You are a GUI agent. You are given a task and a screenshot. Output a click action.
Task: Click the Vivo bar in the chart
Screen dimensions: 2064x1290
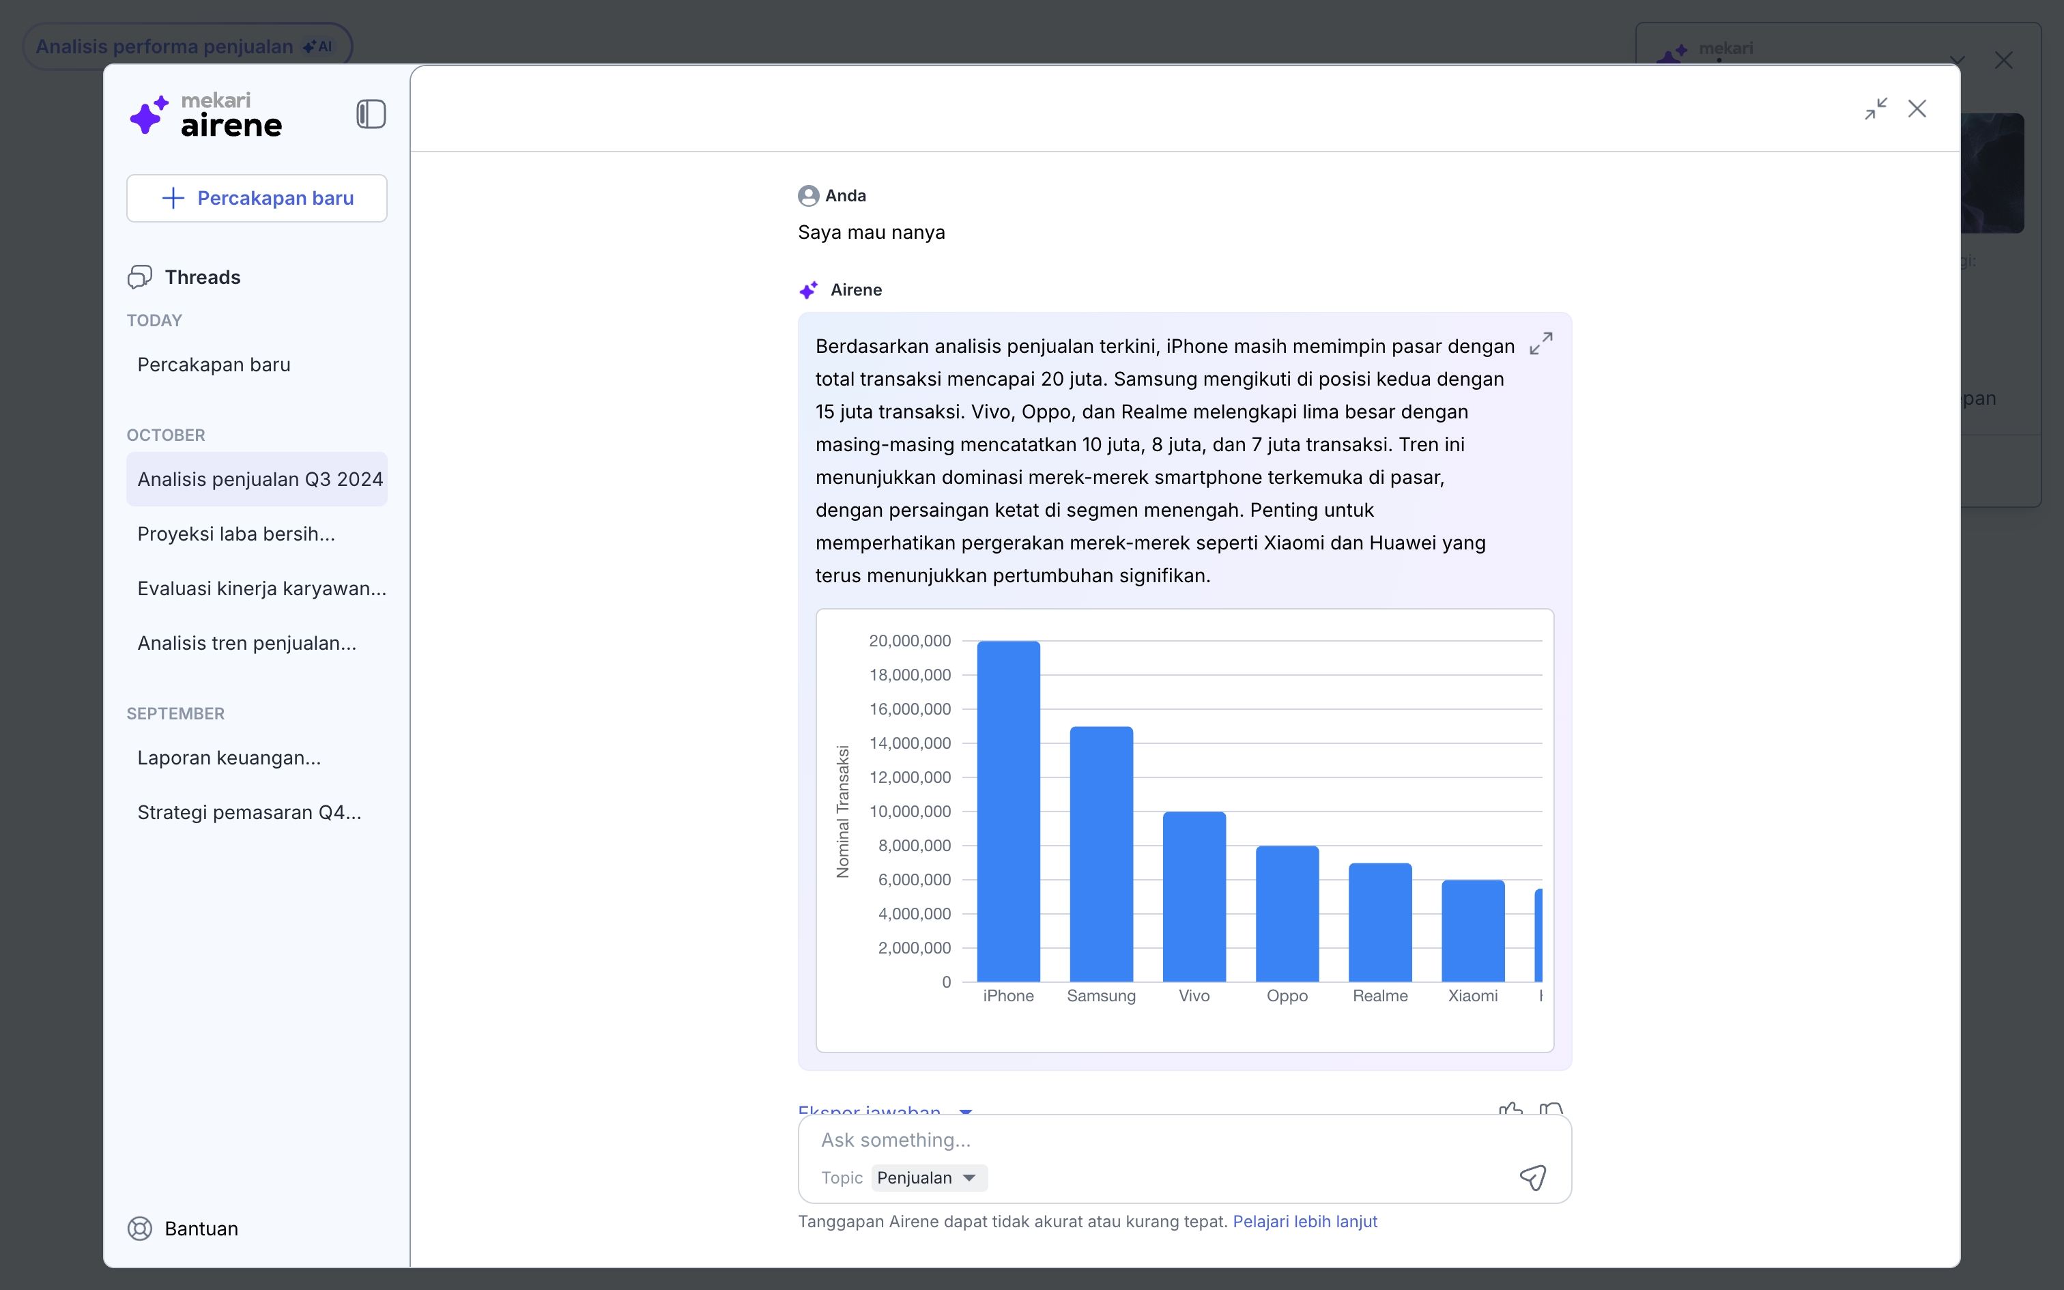(x=1194, y=895)
